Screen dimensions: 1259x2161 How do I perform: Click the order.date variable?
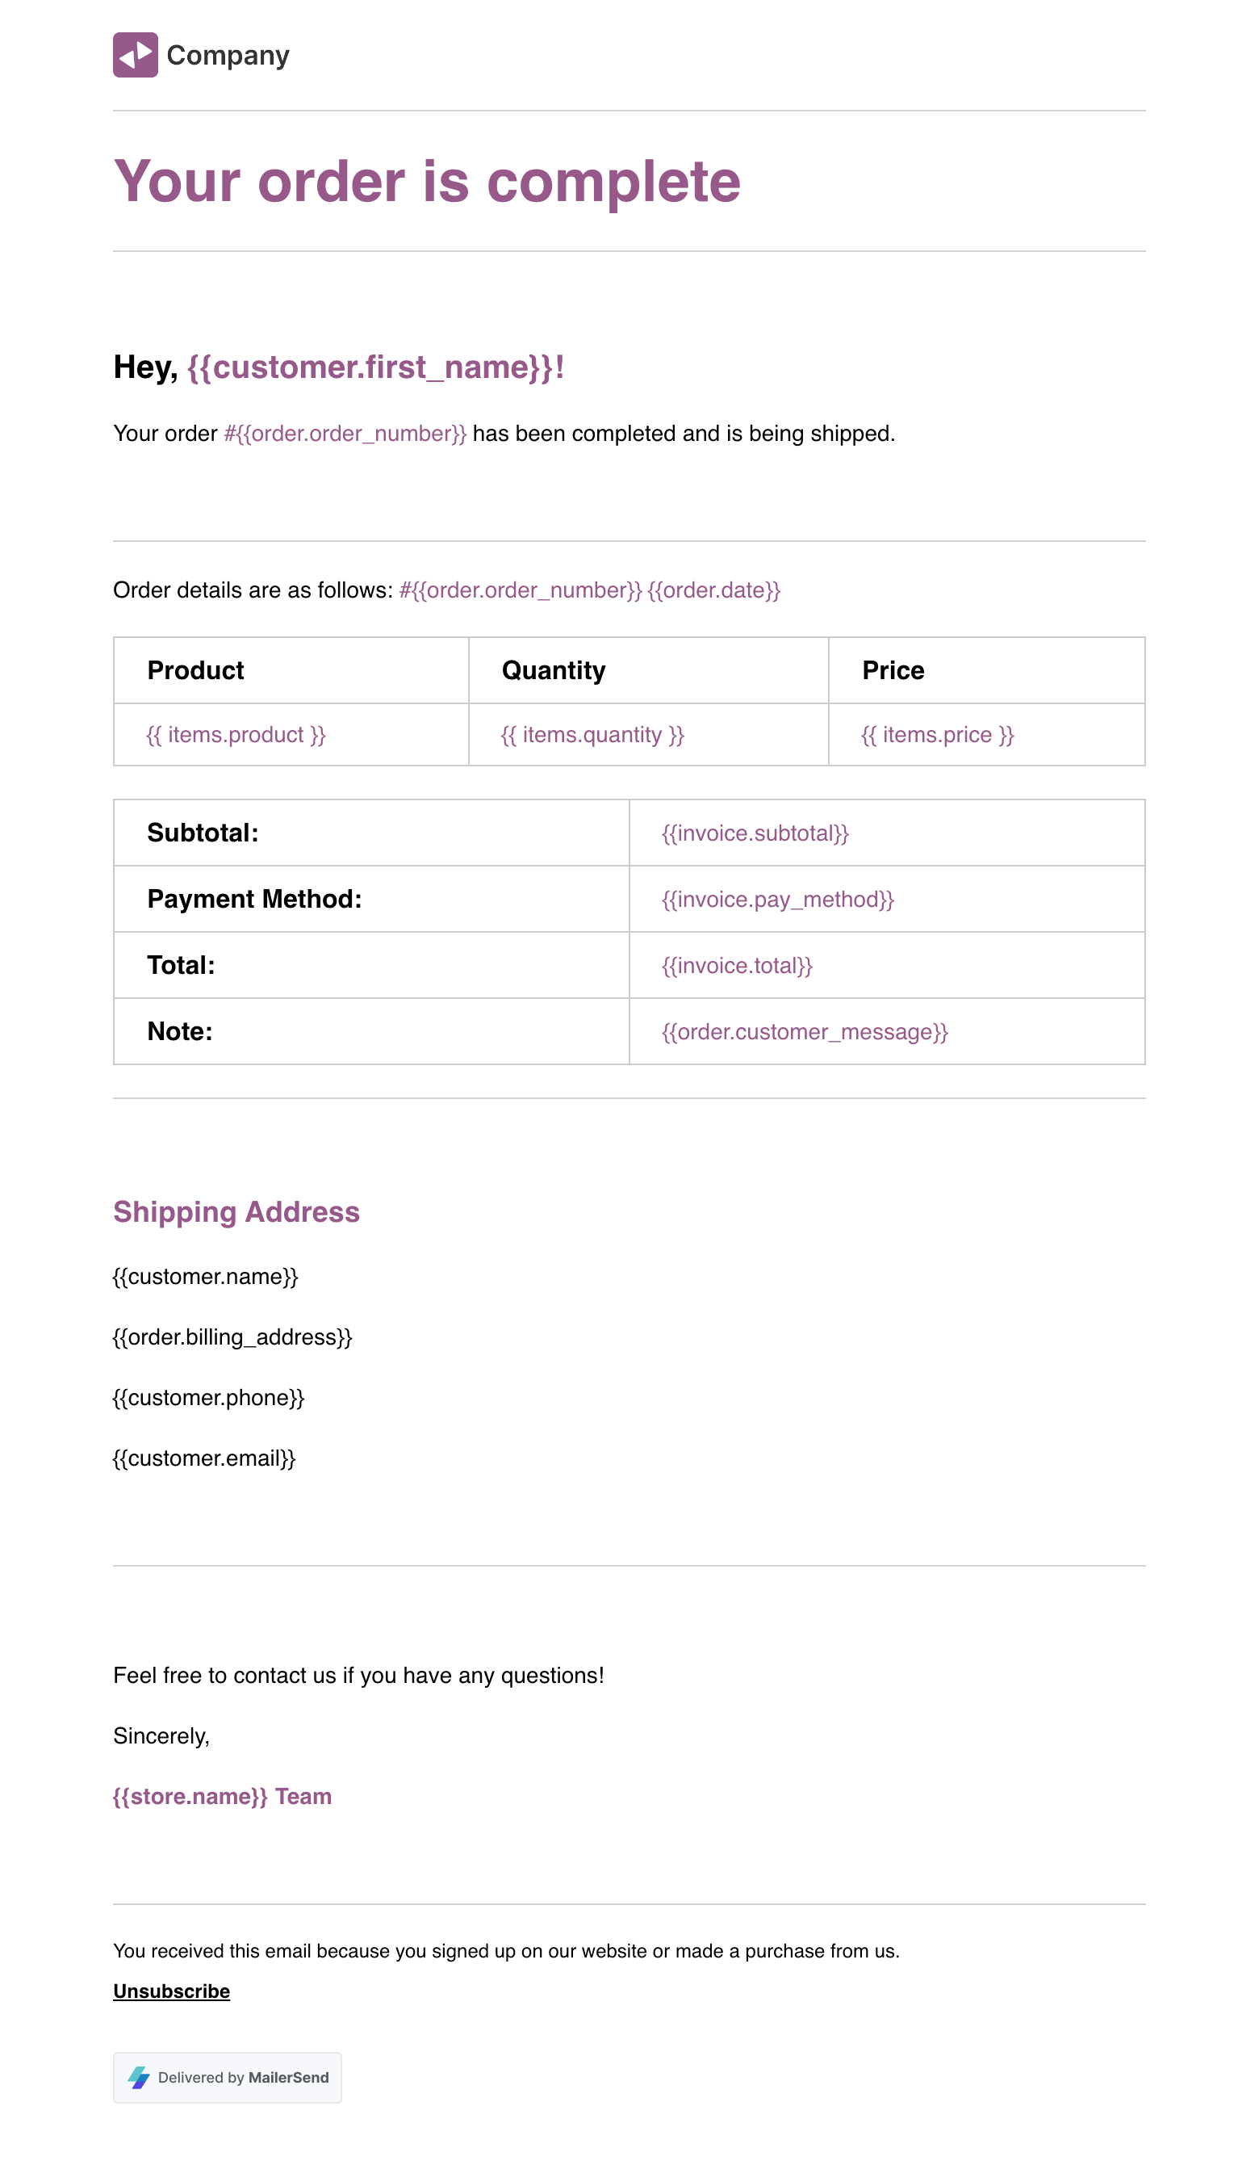(x=713, y=590)
